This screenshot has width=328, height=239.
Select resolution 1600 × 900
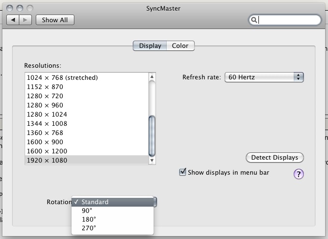click(86, 142)
